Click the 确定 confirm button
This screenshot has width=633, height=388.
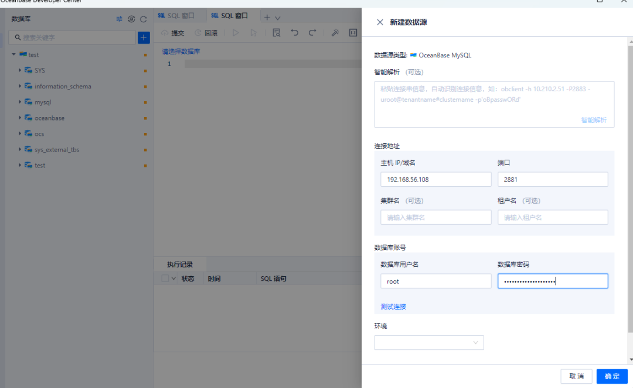click(x=612, y=376)
